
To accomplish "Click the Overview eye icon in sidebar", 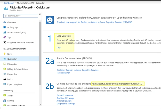I will (5, 22).
